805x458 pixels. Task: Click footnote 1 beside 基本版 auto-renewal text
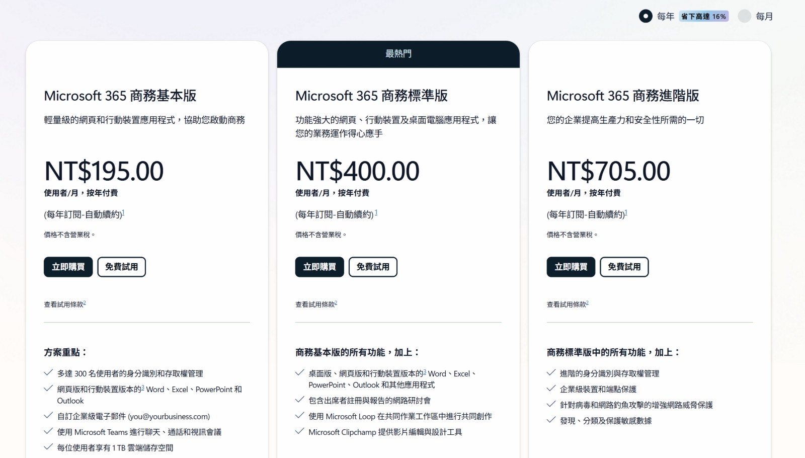(124, 211)
